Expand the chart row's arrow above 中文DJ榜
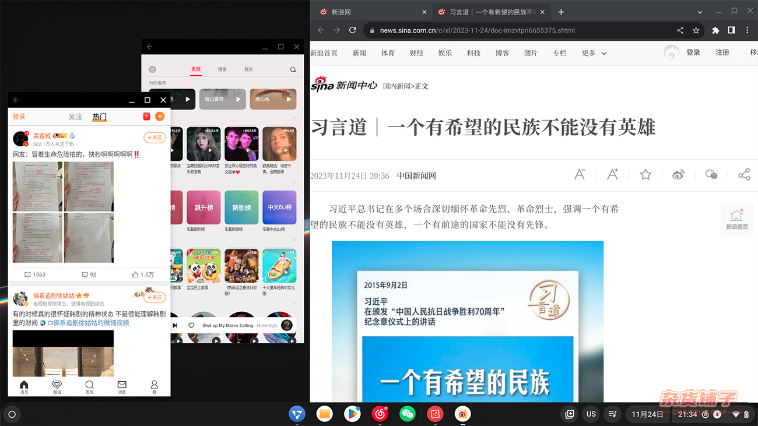 click(294, 182)
